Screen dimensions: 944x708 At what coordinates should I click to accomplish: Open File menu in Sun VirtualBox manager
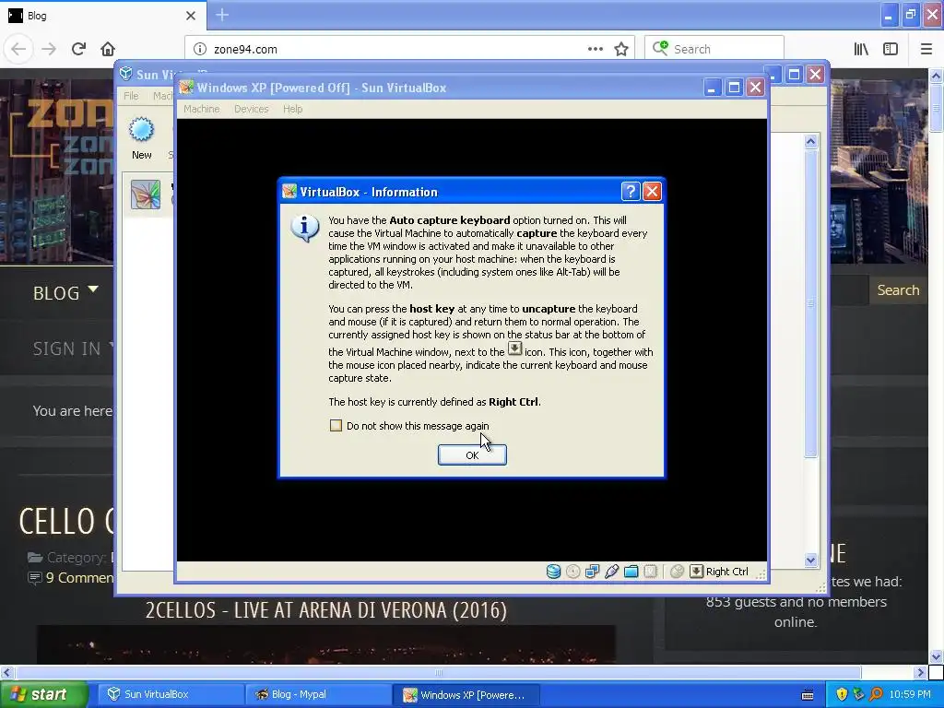(x=131, y=96)
